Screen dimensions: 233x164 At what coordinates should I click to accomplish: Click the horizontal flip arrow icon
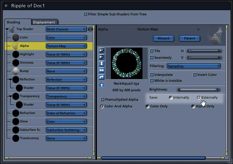pos(102,70)
